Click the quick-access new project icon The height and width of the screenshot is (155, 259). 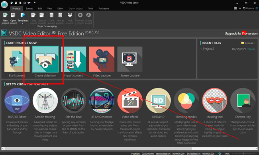click(x=12, y=3)
